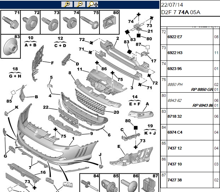Open fastener thumbnail number 85
Viewport: 220px width, 192px height.
109,183
